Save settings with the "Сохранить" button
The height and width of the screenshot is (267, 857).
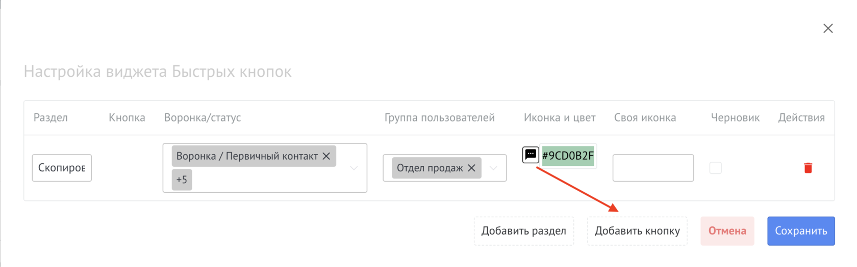coord(800,231)
